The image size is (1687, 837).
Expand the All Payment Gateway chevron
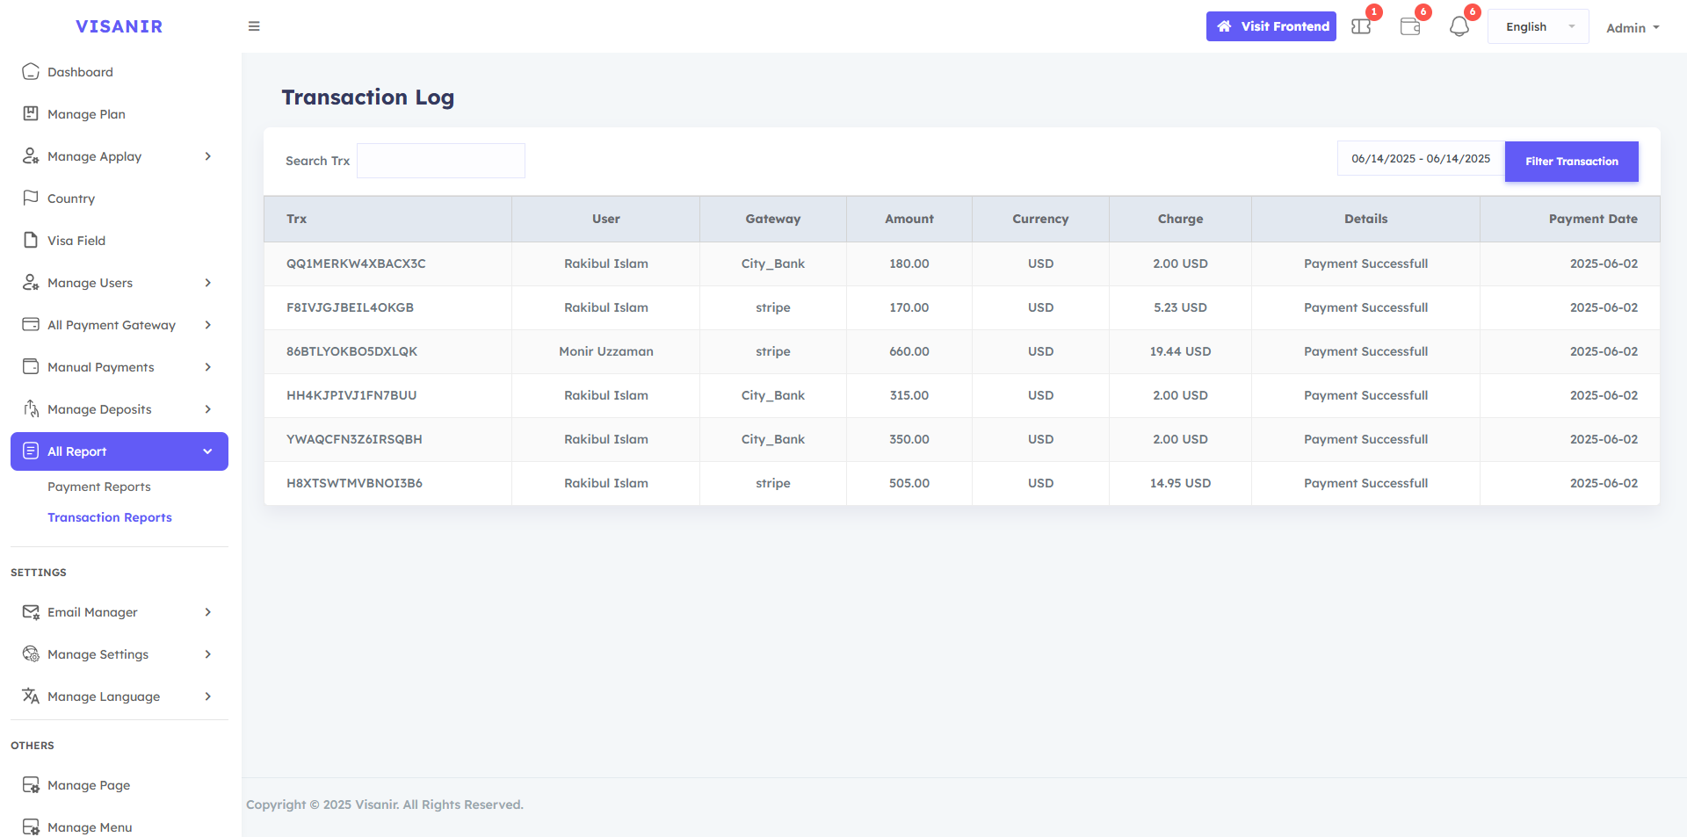click(208, 325)
